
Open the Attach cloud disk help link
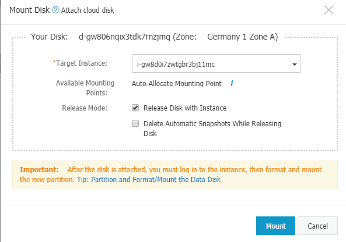click(x=88, y=10)
